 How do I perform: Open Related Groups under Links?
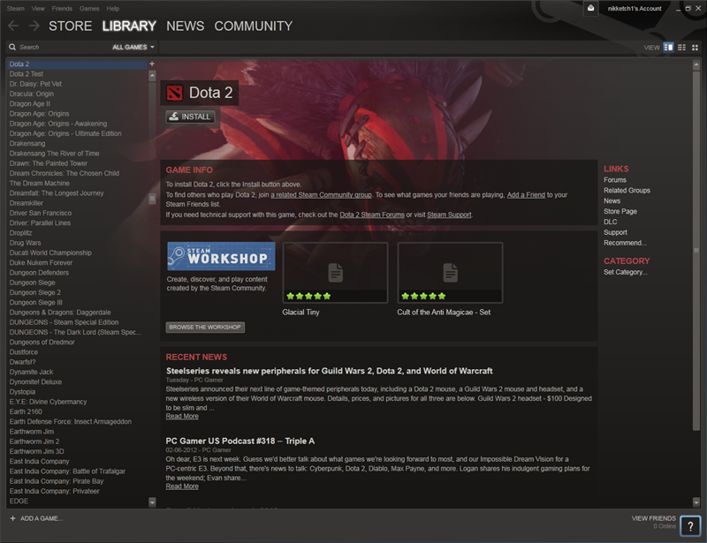coord(627,190)
